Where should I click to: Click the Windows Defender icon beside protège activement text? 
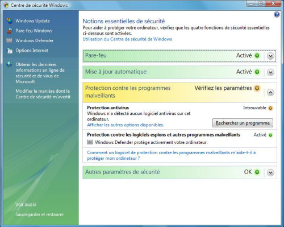(90, 142)
